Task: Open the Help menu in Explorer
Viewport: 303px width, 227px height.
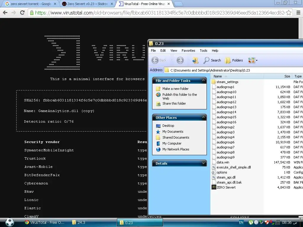Action: (x=215, y=51)
